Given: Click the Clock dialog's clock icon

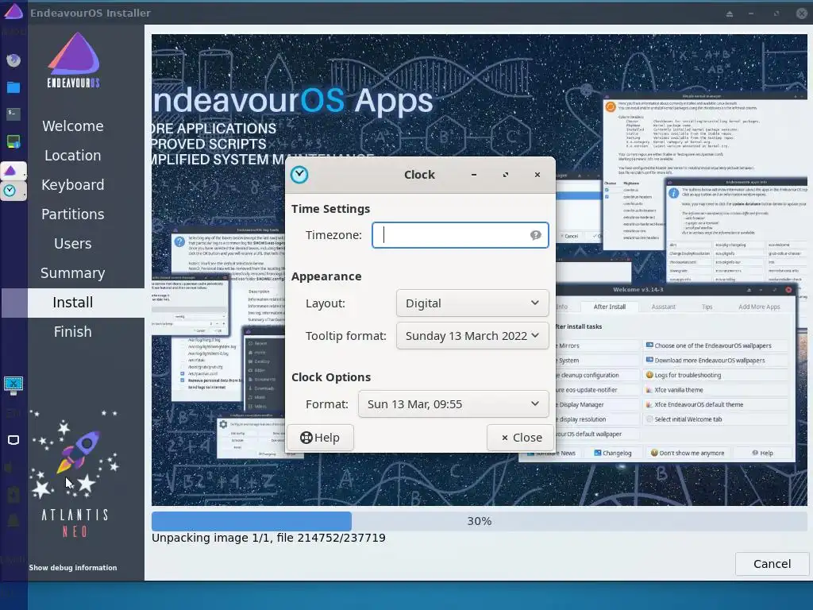Looking at the screenshot, I should coord(299,175).
